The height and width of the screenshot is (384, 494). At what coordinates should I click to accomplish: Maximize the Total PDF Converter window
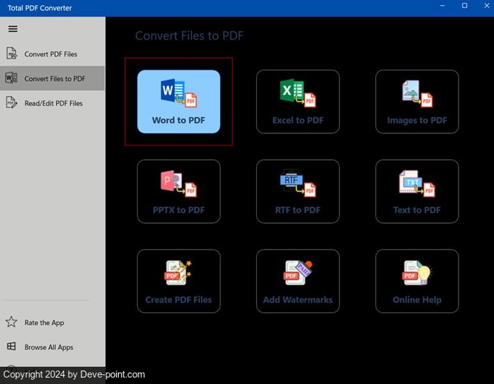click(x=465, y=6)
